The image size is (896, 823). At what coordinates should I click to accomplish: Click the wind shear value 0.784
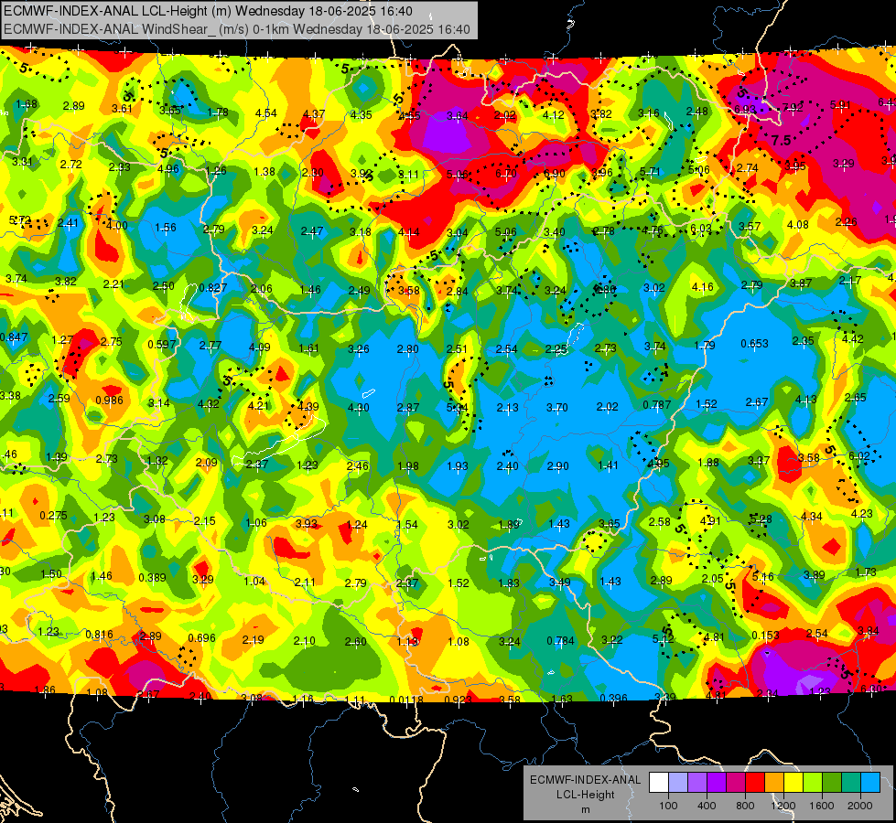(560, 641)
